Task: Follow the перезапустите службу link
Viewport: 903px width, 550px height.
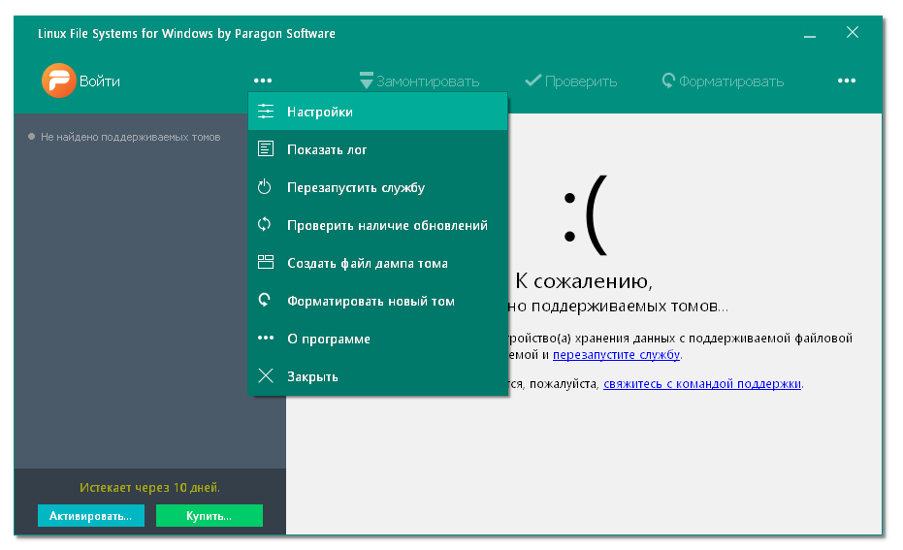Action: 616,355
